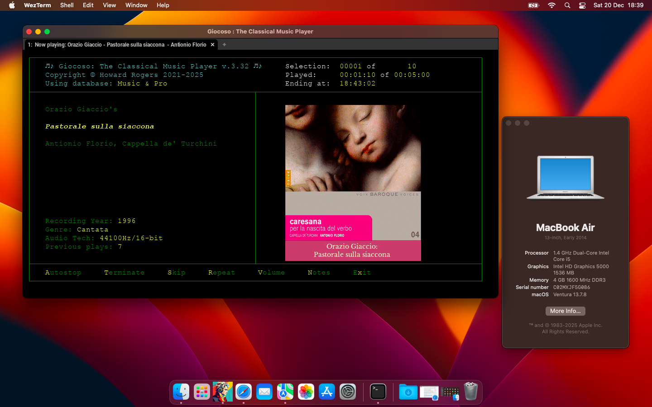Click the Spotlight search icon
This screenshot has height=407, width=652.
click(567, 5)
